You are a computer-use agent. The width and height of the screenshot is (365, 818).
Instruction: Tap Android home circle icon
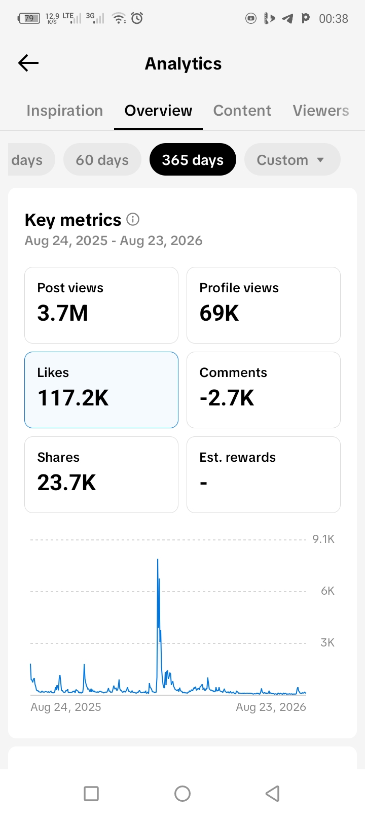click(182, 794)
